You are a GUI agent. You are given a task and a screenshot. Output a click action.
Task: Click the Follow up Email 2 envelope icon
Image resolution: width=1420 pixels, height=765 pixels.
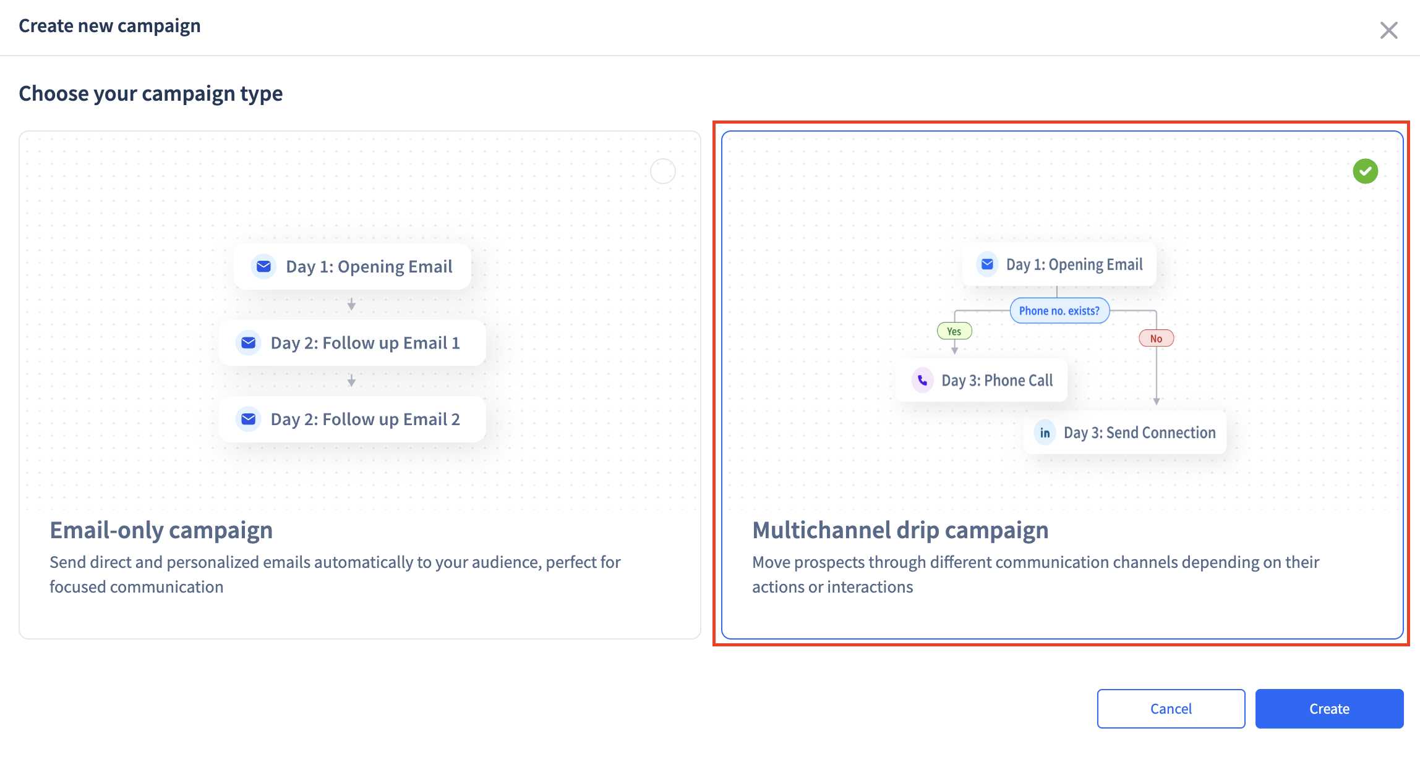tap(249, 419)
